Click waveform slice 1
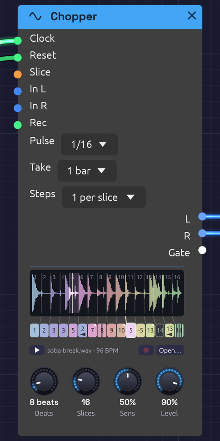The height and width of the screenshot is (441, 220). (36, 293)
